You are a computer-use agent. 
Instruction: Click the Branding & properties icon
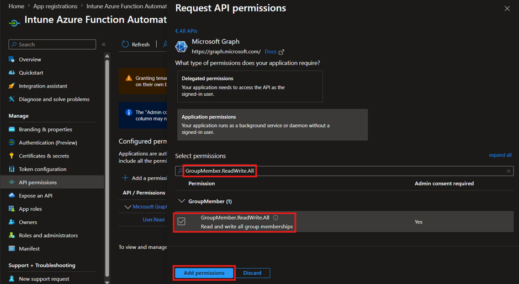pos(12,129)
